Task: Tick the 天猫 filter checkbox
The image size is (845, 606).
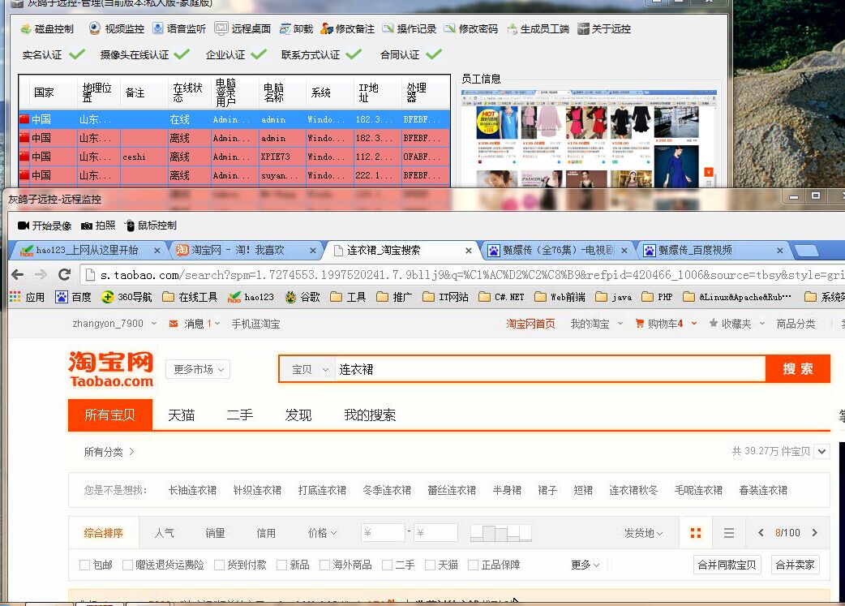Action: click(x=430, y=565)
